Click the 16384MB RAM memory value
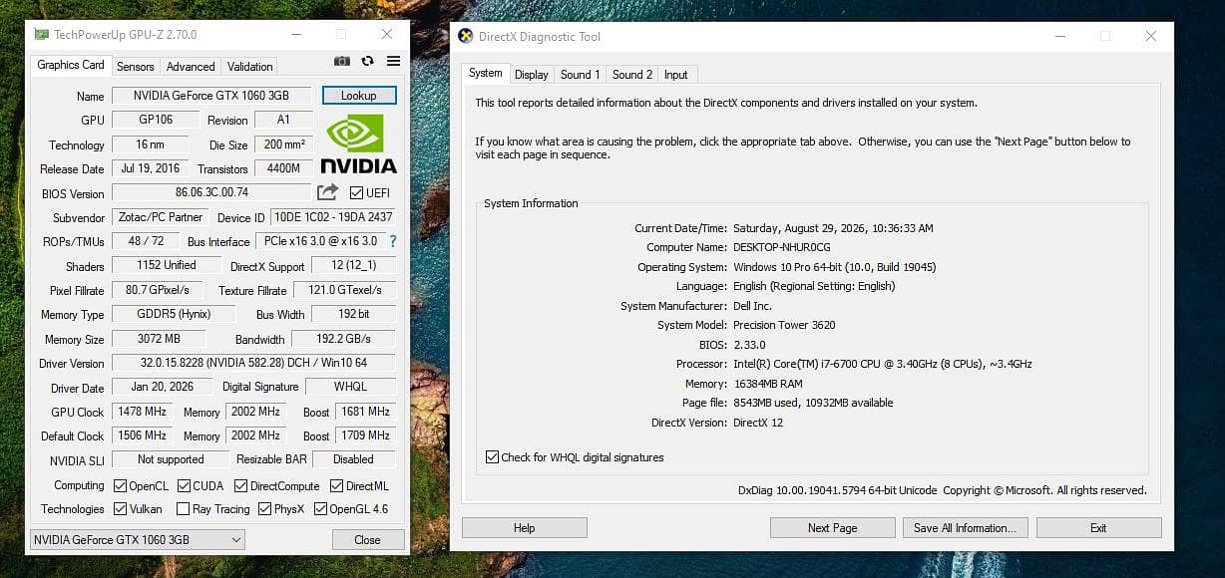1225x578 pixels. [768, 384]
